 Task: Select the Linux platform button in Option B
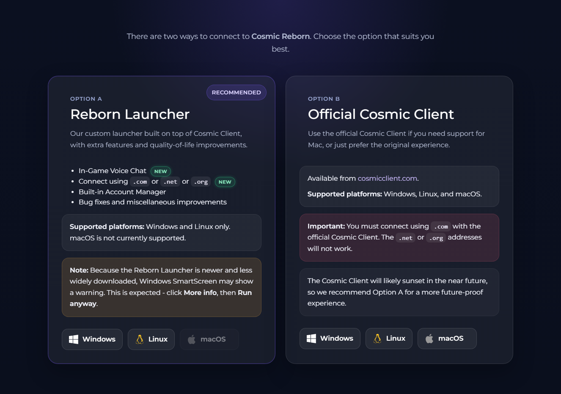pyautogui.click(x=389, y=338)
